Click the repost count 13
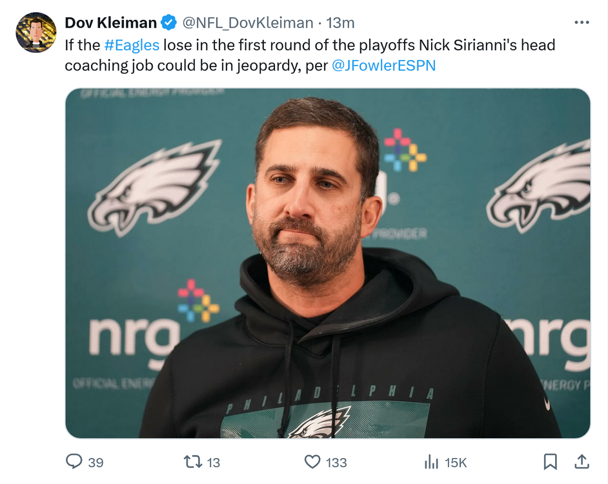The height and width of the screenshot is (484, 608). [214, 462]
